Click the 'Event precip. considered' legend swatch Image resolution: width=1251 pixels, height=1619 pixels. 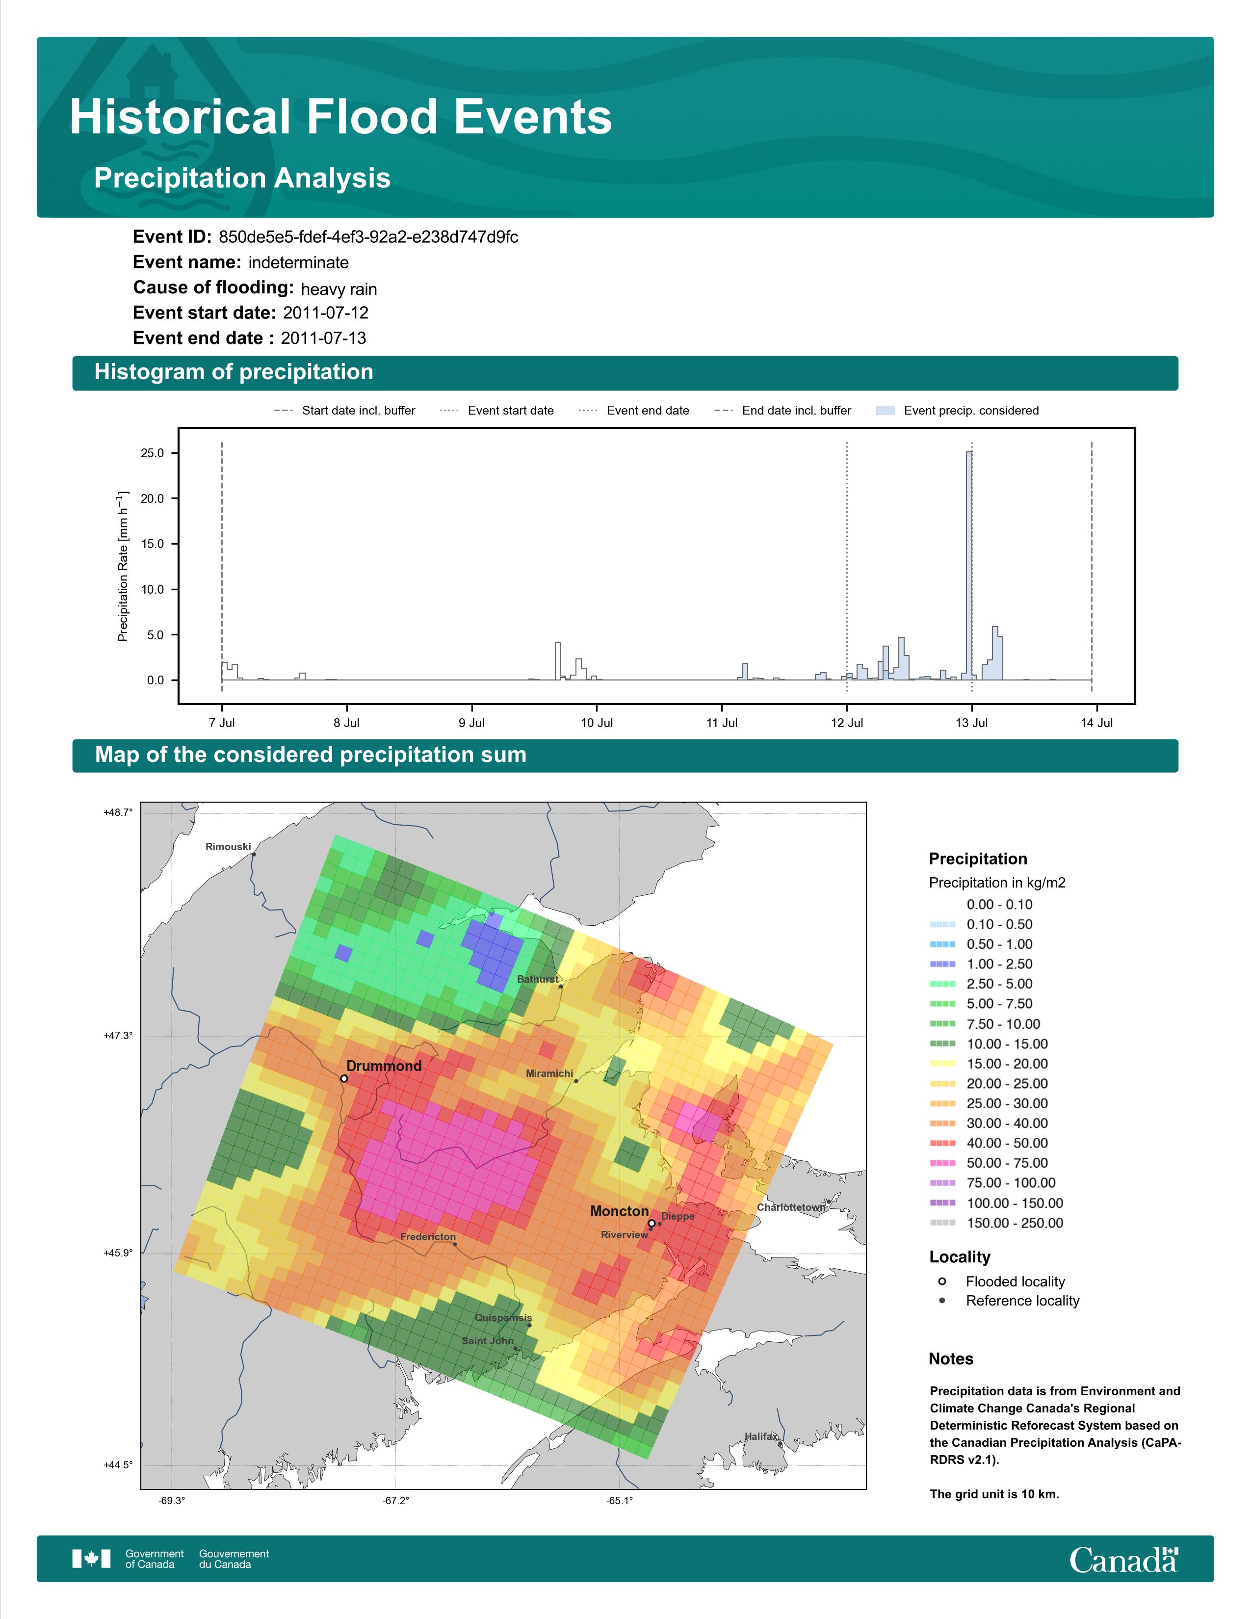coord(885,411)
